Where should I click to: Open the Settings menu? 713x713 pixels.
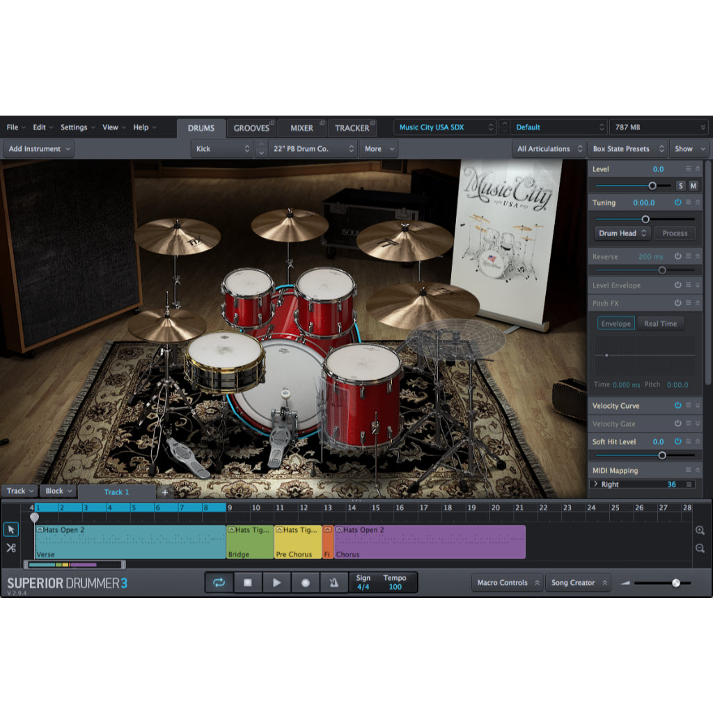point(74,127)
